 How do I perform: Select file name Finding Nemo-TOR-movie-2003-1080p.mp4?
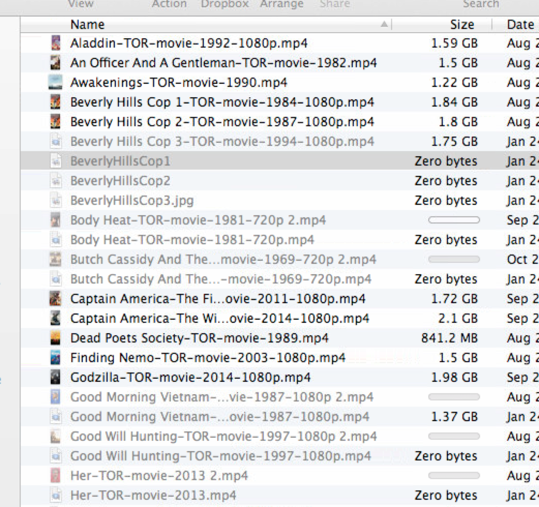pos(207,358)
